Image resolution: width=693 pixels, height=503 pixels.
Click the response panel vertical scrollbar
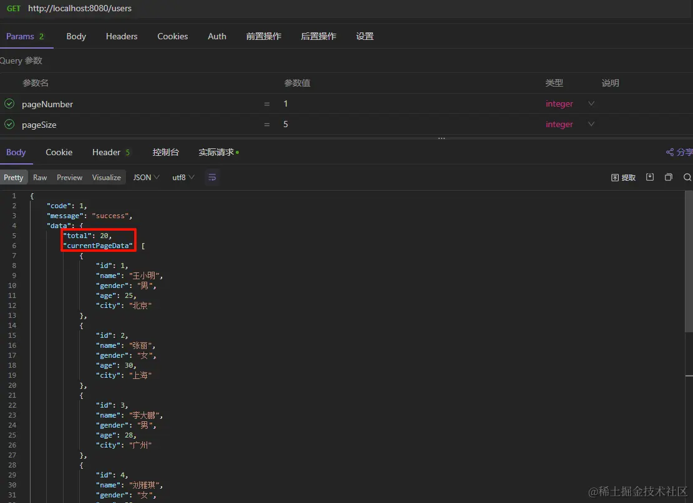click(x=689, y=261)
